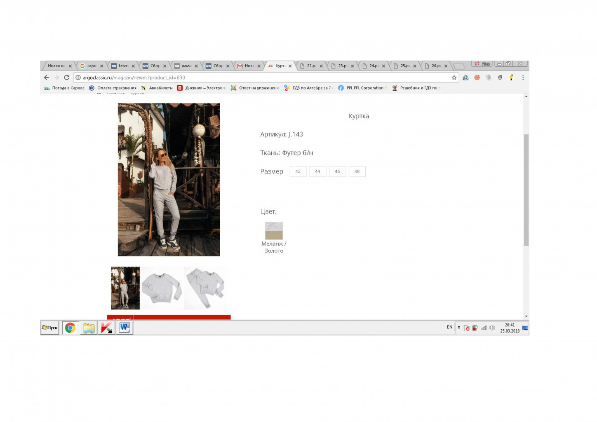This screenshot has width=597, height=422.
Task: Click Show desktop button in the tray
Action: click(x=525, y=328)
